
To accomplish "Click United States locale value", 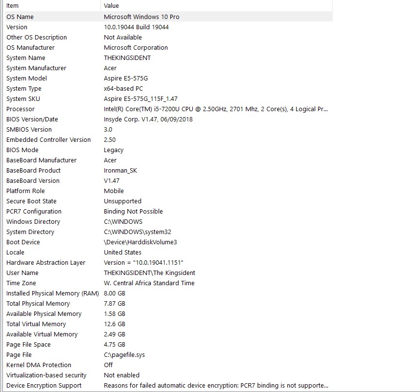I will (x=122, y=253).
